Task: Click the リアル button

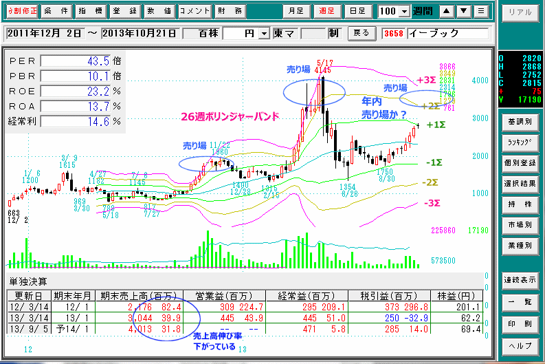Action: click(x=520, y=12)
